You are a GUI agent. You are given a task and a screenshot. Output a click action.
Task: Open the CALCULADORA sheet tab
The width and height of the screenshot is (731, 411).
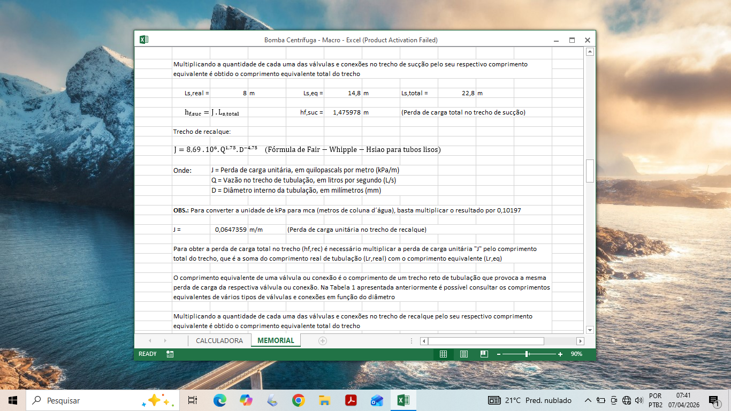tap(219, 340)
